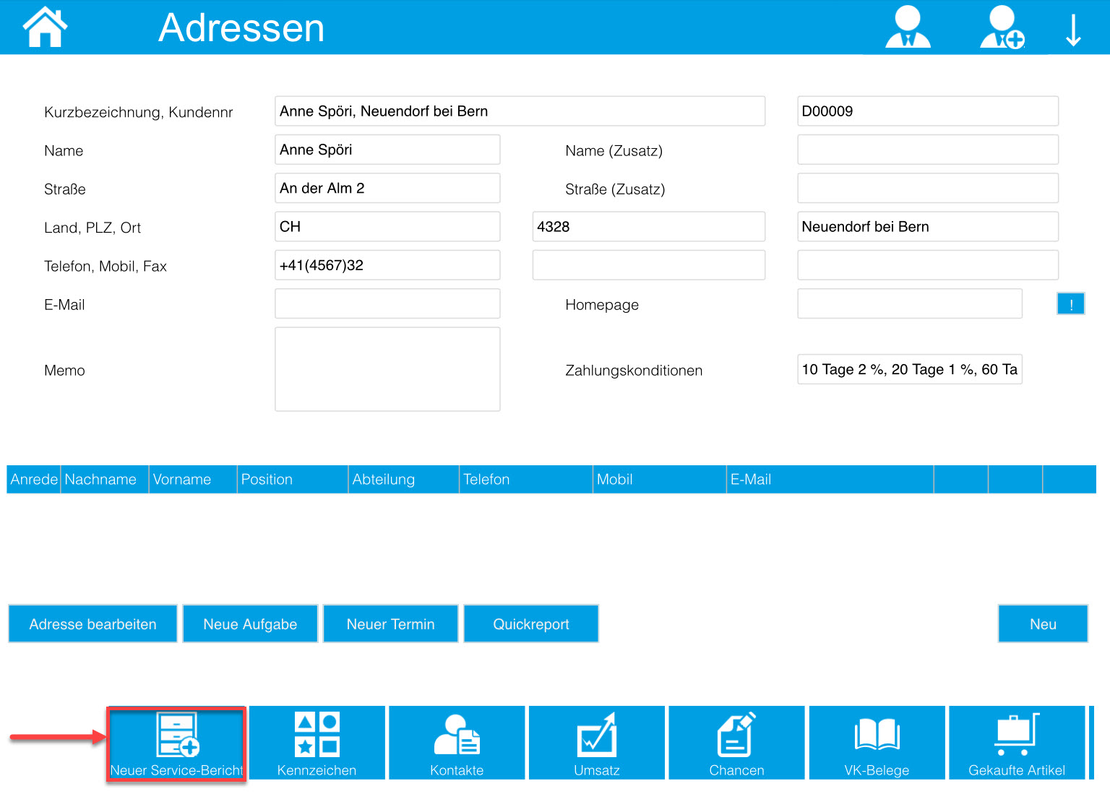Click the Adressen page title
This screenshot has height=794, width=1110.
[241, 28]
